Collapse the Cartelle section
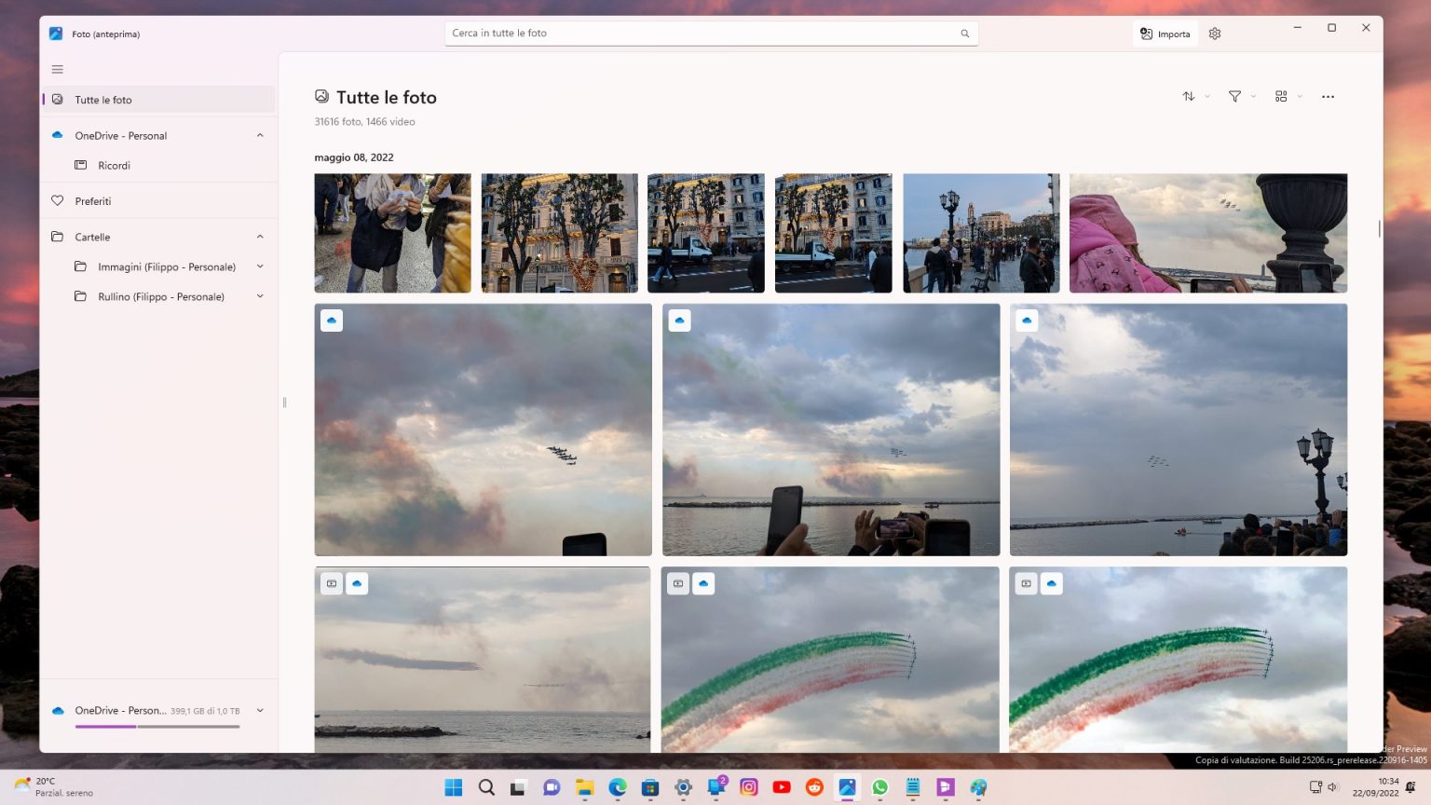This screenshot has width=1431, height=805. coord(260,236)
